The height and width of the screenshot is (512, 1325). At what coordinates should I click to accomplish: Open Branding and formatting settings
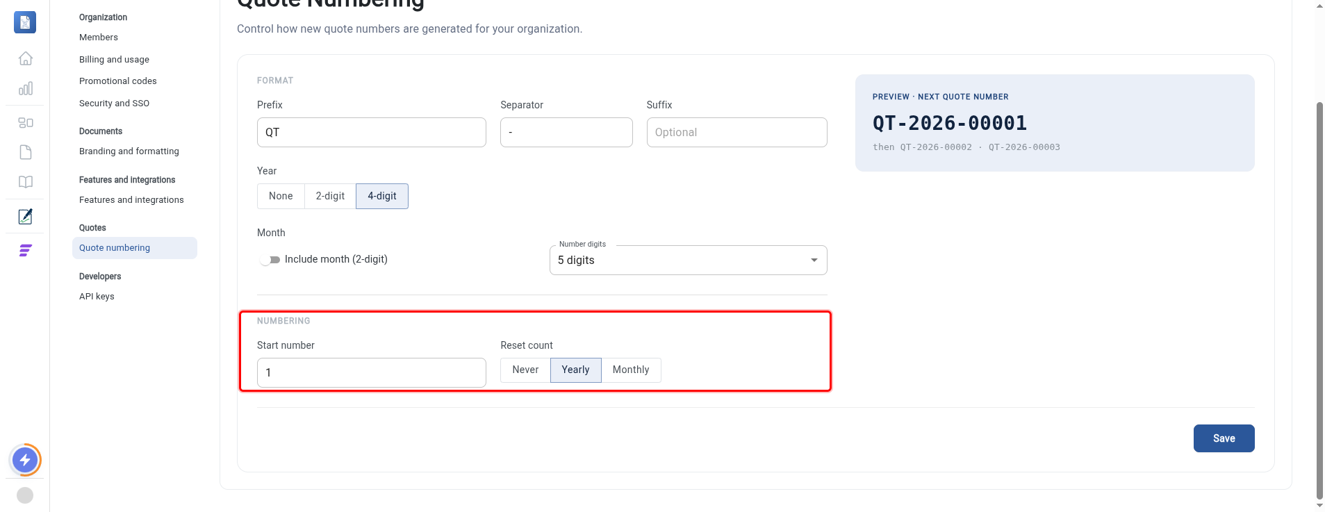(129, 151)
